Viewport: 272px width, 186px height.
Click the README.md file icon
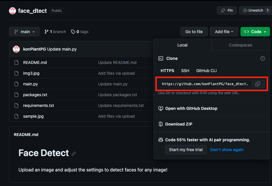(17, 62)
